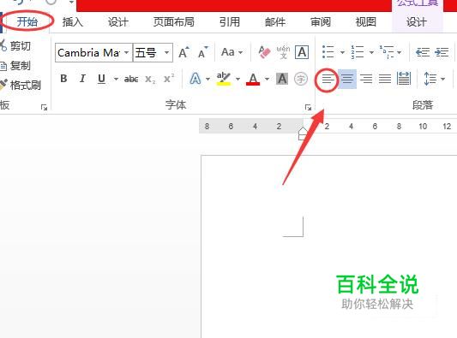Open the formula tools 设计 tab
Viewport: 457px width, 338px height.
(417, 21)
